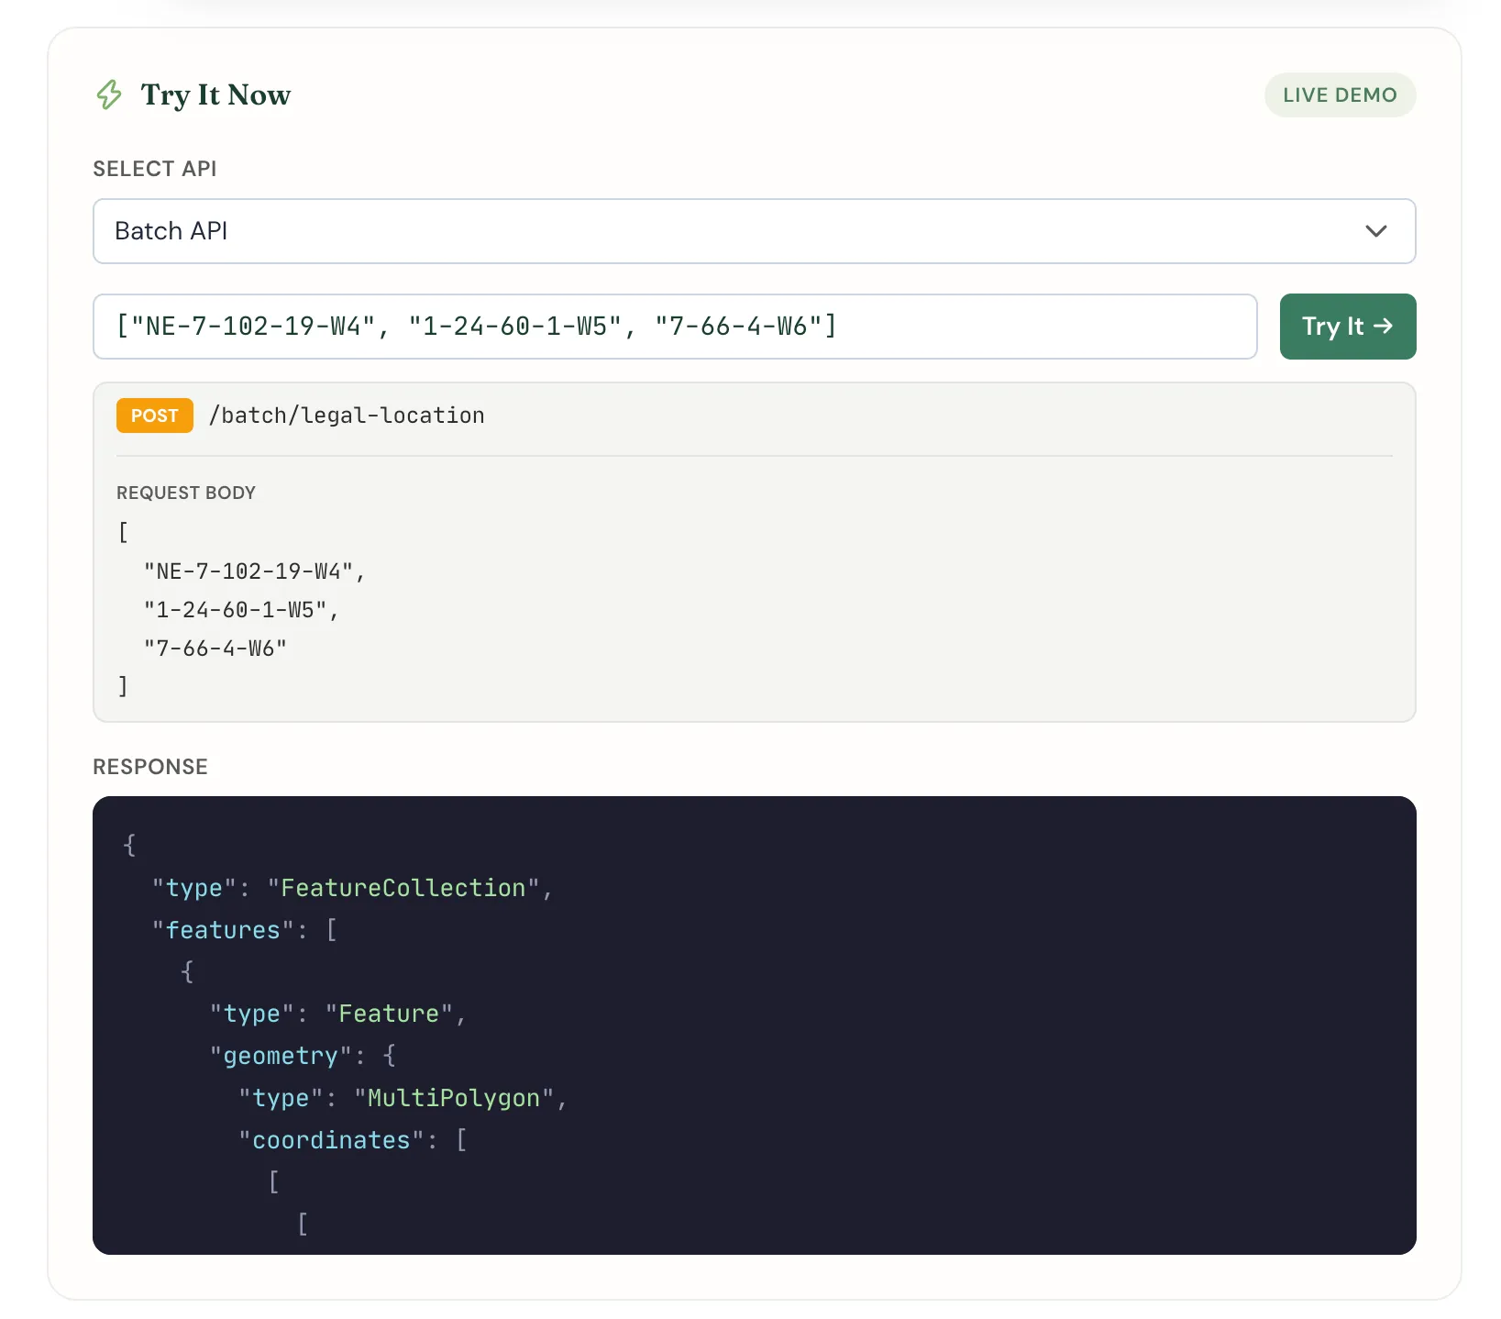Image resolution: width=1501 pixels, height=1319 pixels.
Task: Click the chevron arrow in Select API box
Action: pos(1375,231)
